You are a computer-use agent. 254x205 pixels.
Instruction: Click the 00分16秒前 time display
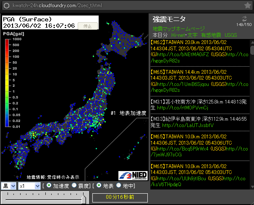[120, 197]
